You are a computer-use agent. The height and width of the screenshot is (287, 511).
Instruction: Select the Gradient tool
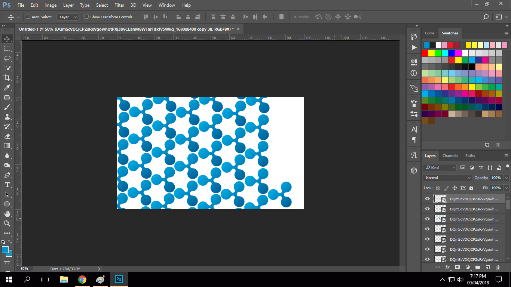[7, 146]
